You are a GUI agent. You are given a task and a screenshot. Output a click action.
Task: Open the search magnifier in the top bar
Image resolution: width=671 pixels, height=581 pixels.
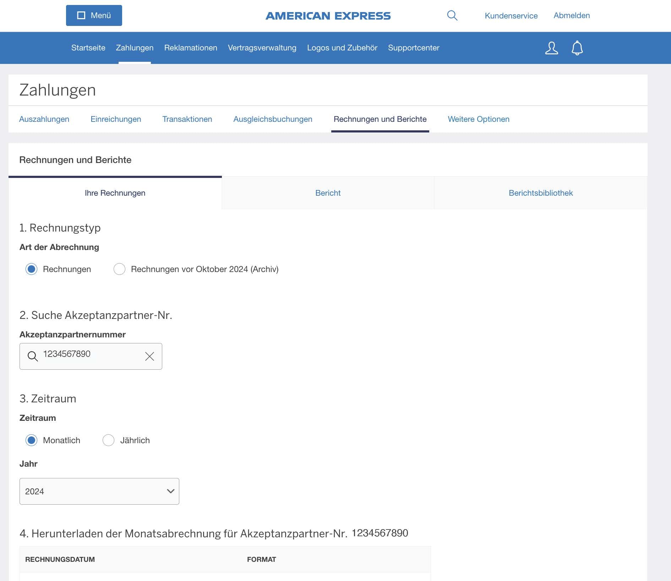(452, 15)
